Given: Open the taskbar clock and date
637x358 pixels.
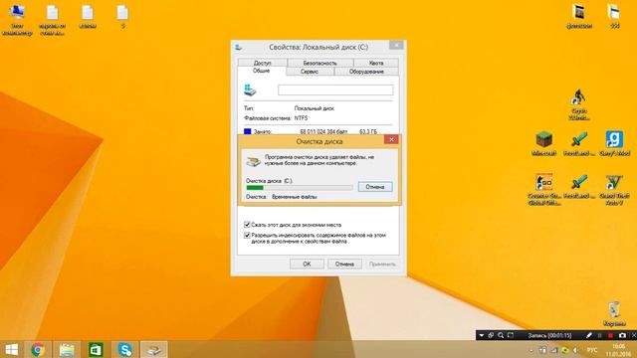Looking at the screenshot, I should 618,350.
